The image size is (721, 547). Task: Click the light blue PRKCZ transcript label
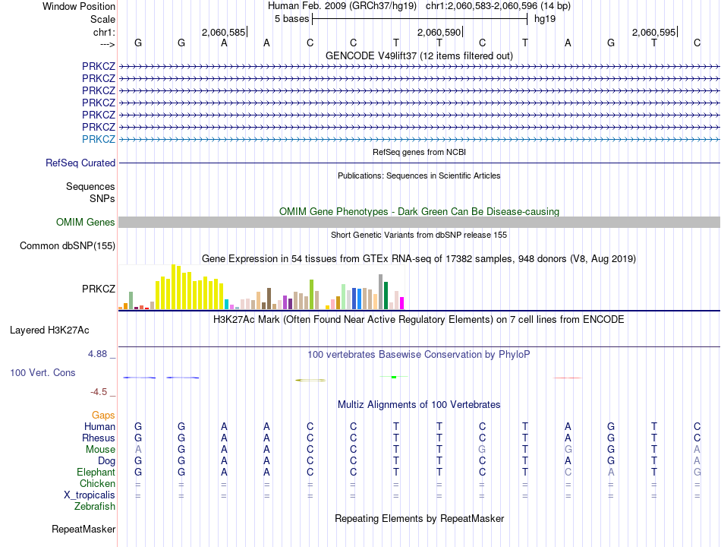click(x=99, y=139)
